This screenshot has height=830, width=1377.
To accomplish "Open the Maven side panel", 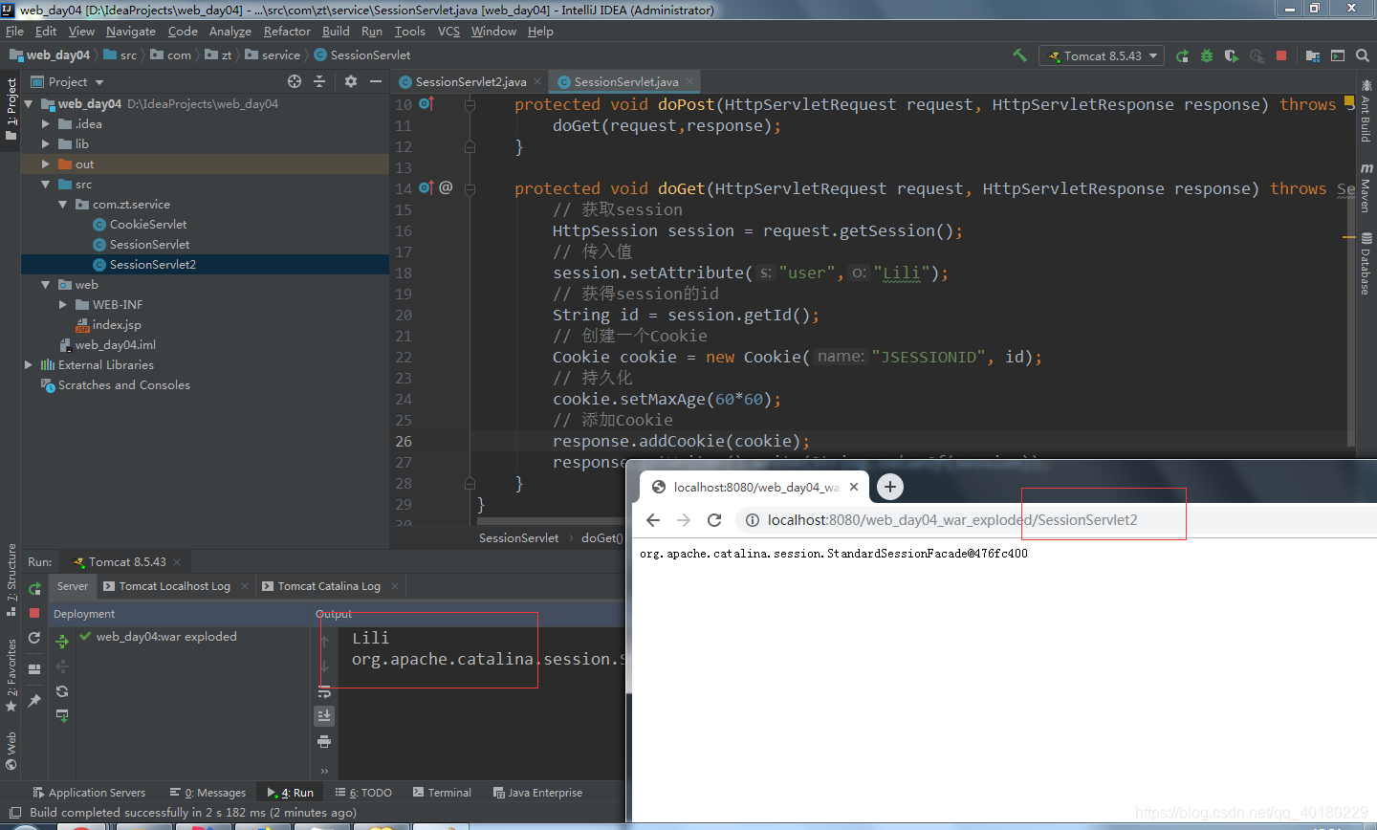I will pyautogui.click(x=1366, y=187).
